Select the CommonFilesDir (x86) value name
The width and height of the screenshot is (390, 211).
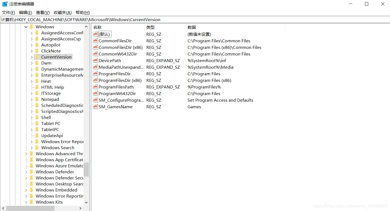pos(120,47)
